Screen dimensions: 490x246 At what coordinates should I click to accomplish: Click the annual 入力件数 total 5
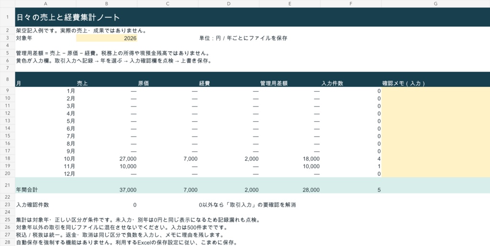[351, 185]
